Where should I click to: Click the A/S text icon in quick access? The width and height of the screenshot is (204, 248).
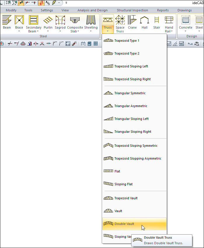tap(48, 3)
